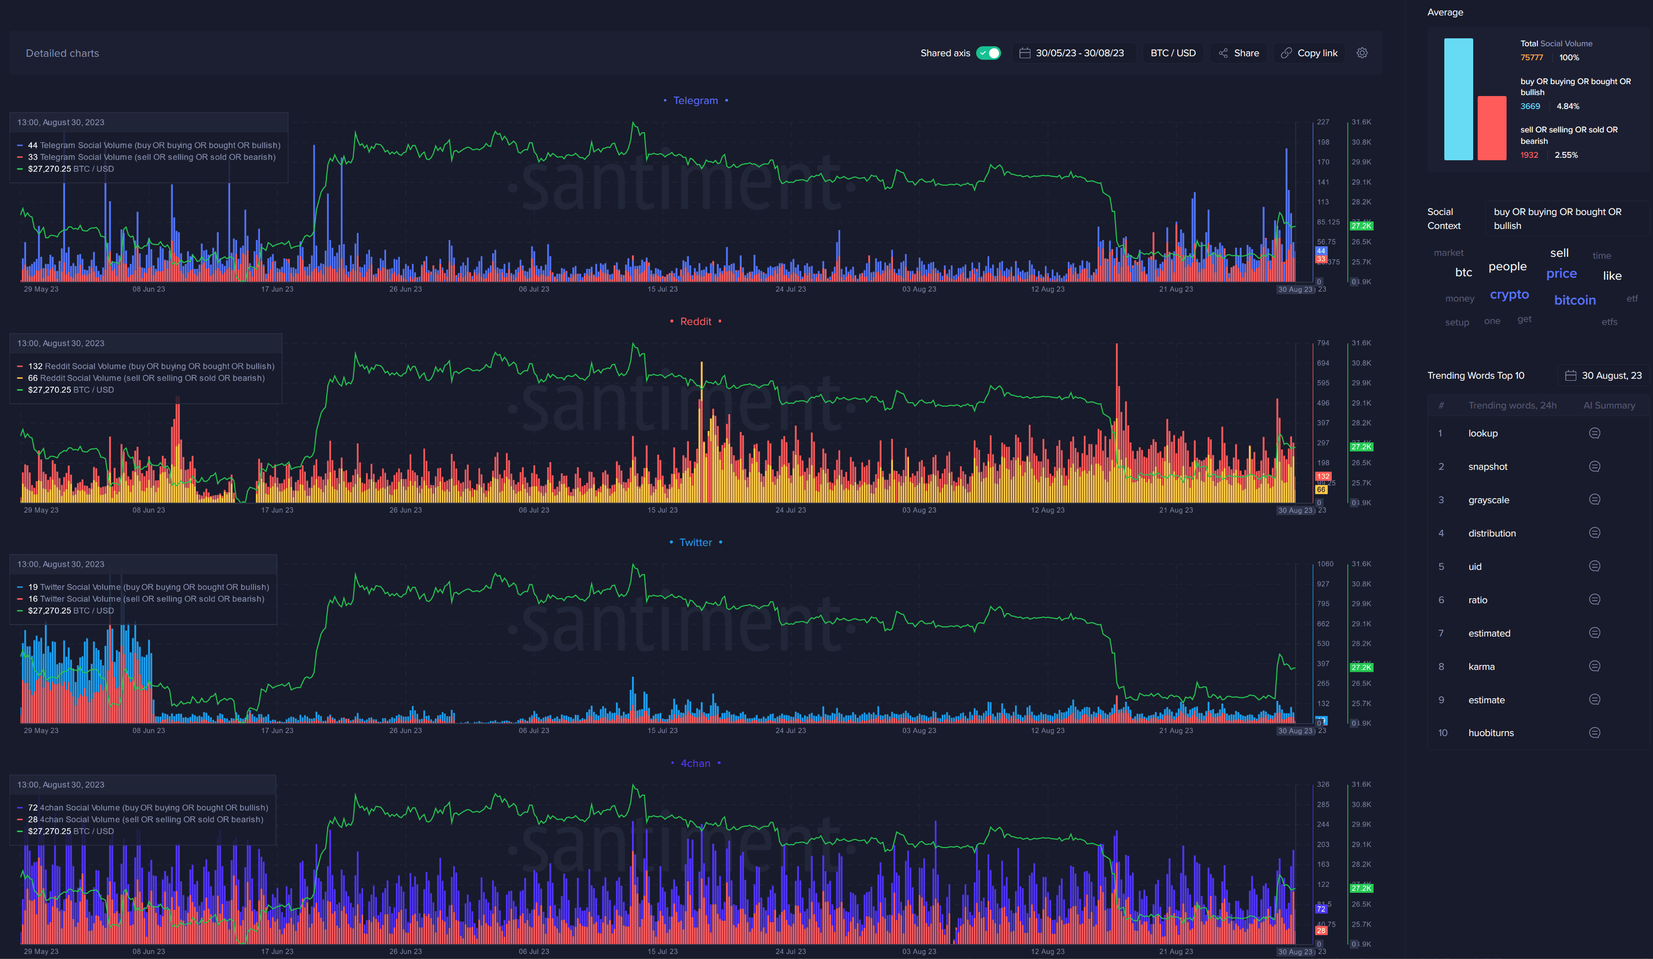Open AI summary icon for estimate

click(1595, 699)
